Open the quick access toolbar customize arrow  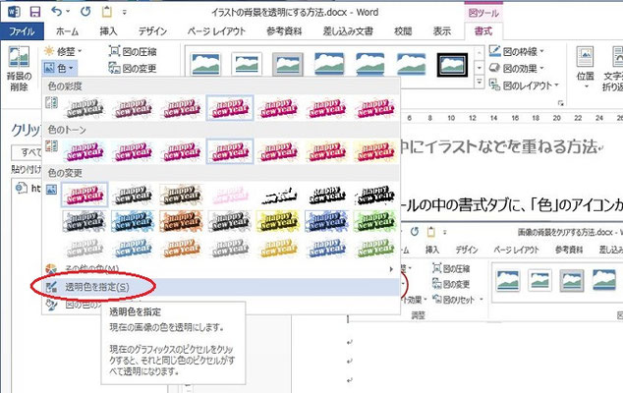(x=125, y=13)
